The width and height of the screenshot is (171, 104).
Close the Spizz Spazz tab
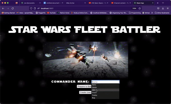[x=108, y=3]
